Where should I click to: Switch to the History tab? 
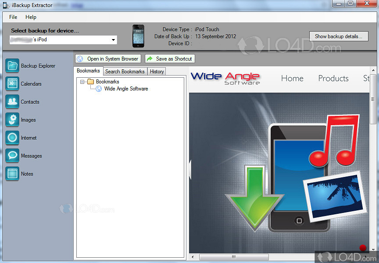(x=157, y=72)
